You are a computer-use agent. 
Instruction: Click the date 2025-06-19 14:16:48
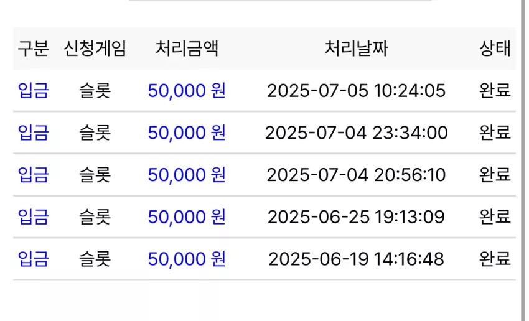click(356, 259)
